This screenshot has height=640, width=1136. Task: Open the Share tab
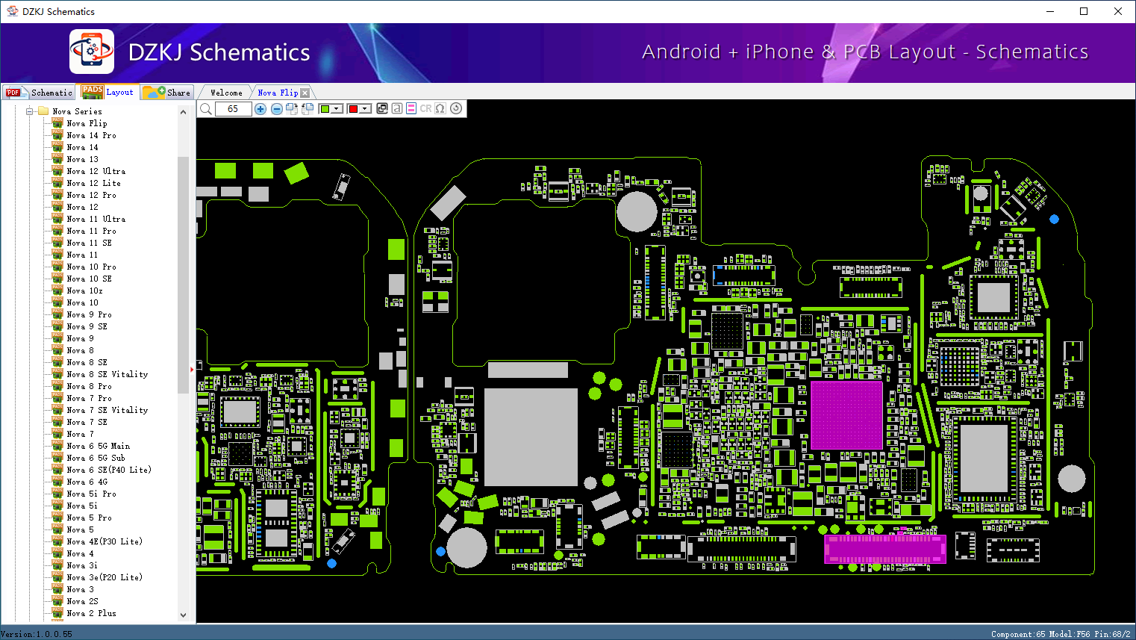click(167, 93)
